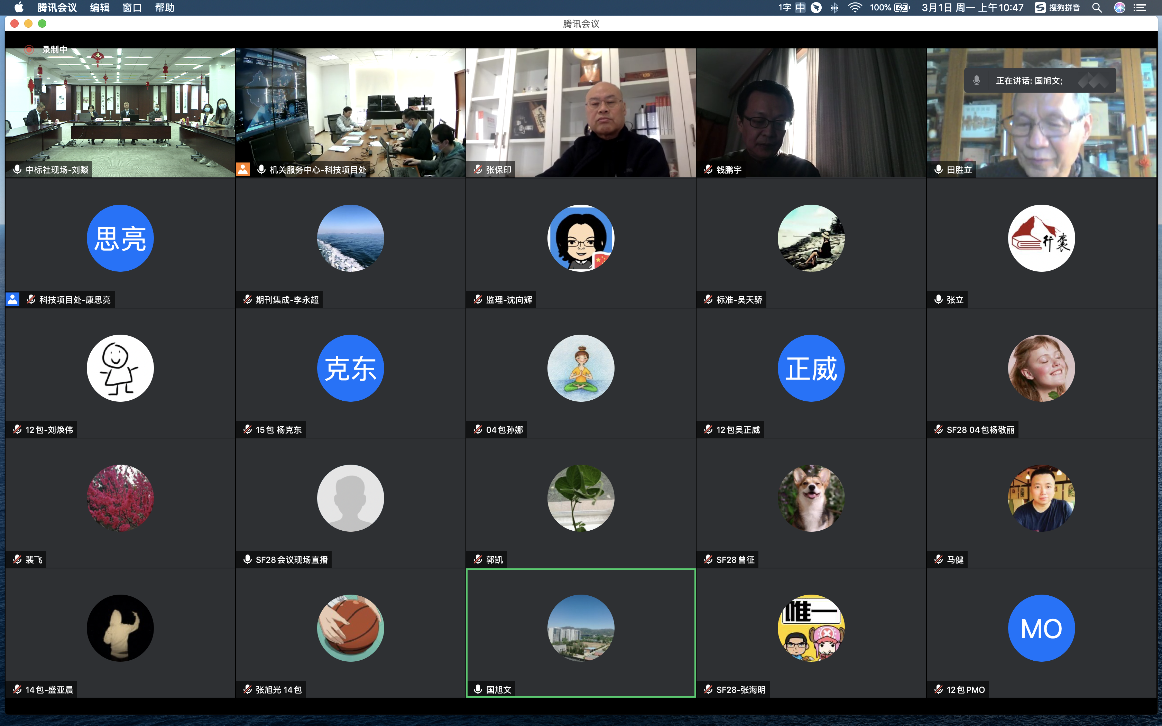Click the 克东 blue avatar
Screen dimensions: 1162x726
coord(351,368)
